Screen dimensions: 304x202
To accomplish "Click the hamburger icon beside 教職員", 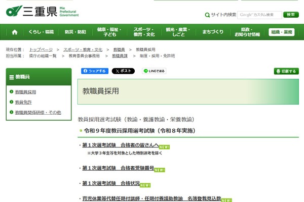I will 12,77.
